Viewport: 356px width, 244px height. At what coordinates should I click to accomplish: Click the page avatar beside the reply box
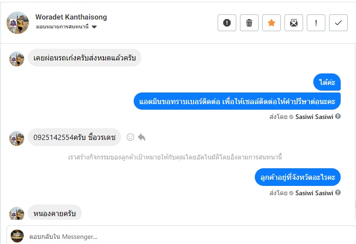17,236
